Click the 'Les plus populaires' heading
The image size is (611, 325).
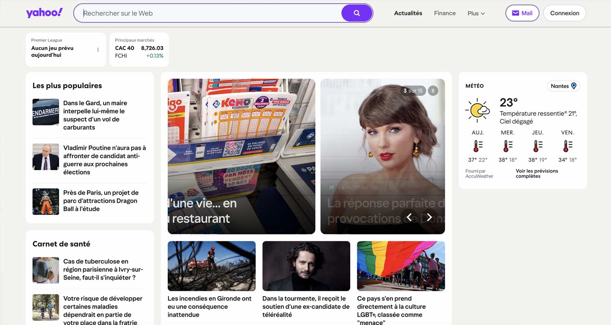tap(67, 86)
